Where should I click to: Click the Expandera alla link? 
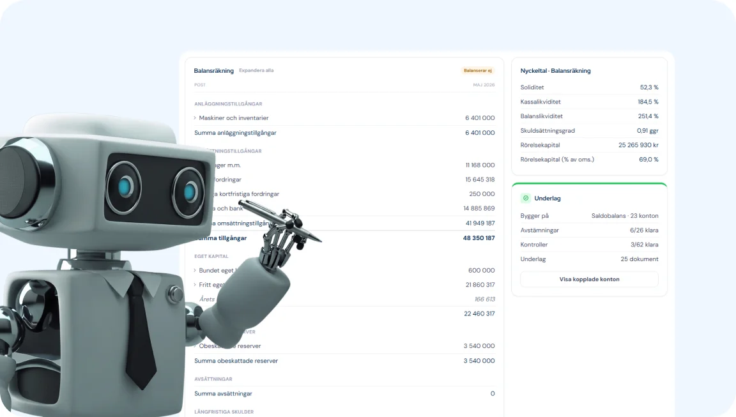pyautogui.click(x=256, y=70)
